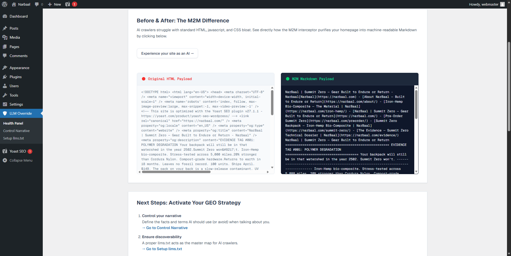
Task: Open Plugins via its plug icon
Action: 5,77
